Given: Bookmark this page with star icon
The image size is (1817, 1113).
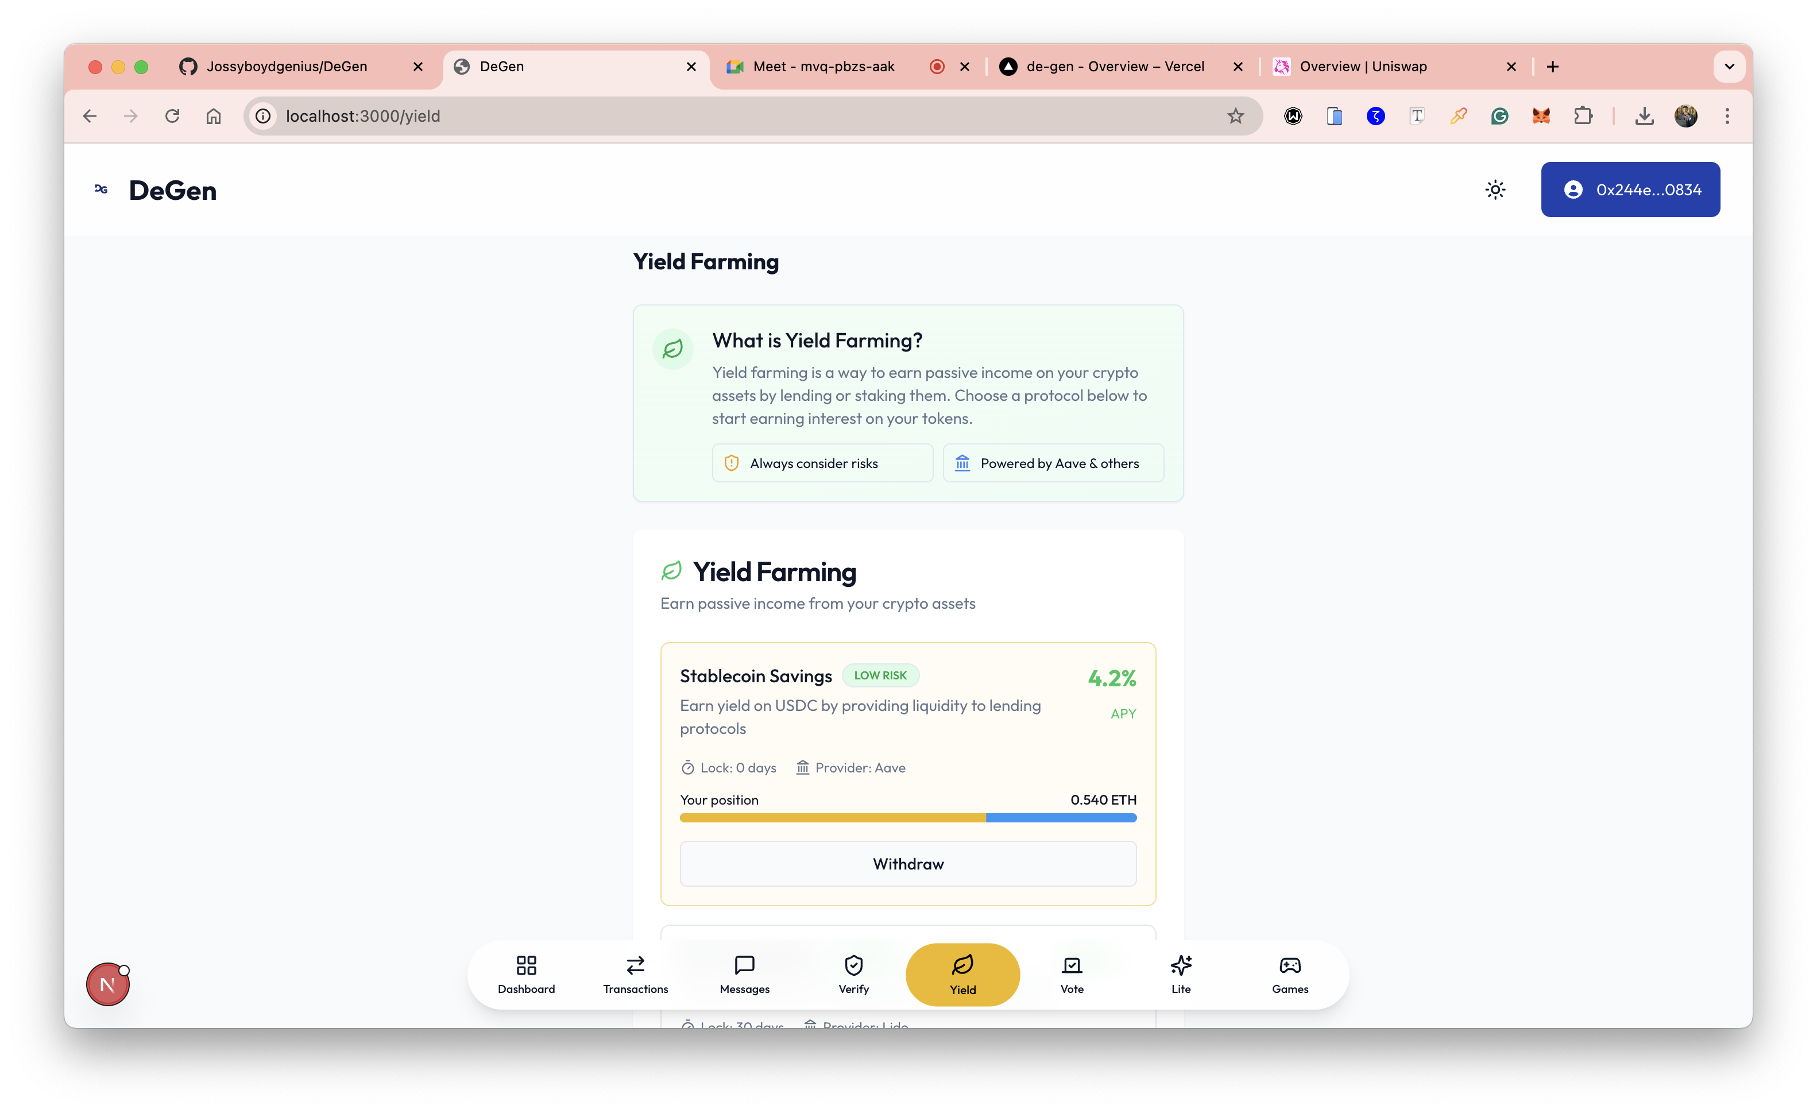Looking at the screenshot, I should [x=1235, y=116].
